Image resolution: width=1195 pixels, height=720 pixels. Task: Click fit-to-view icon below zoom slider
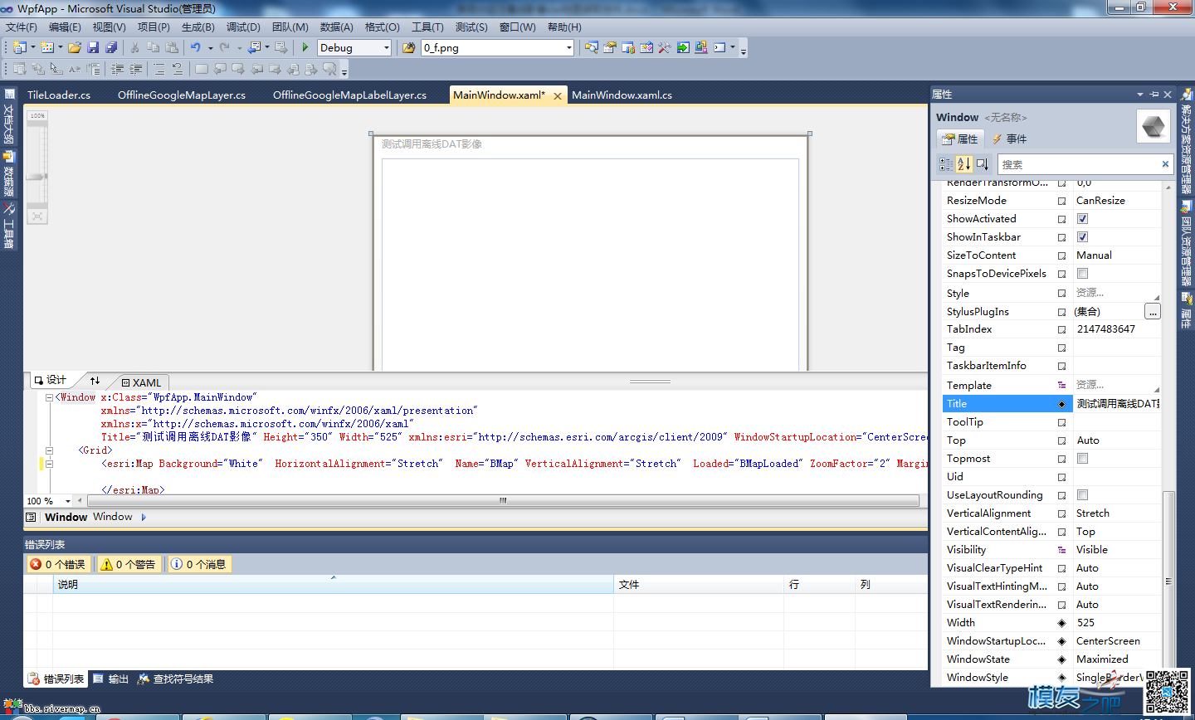[37, 216]
